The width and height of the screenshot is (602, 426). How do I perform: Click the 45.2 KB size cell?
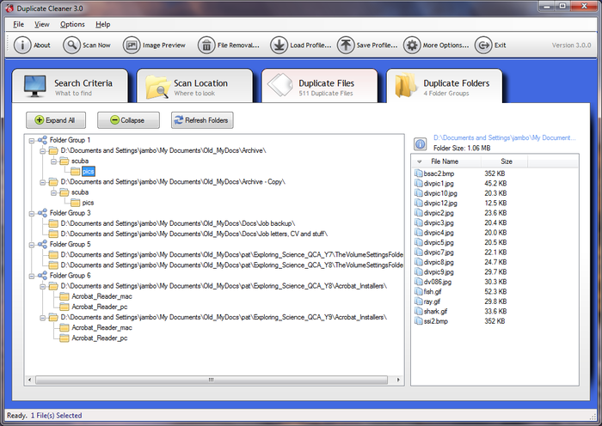pyautogui.click(x=495, y=183)
